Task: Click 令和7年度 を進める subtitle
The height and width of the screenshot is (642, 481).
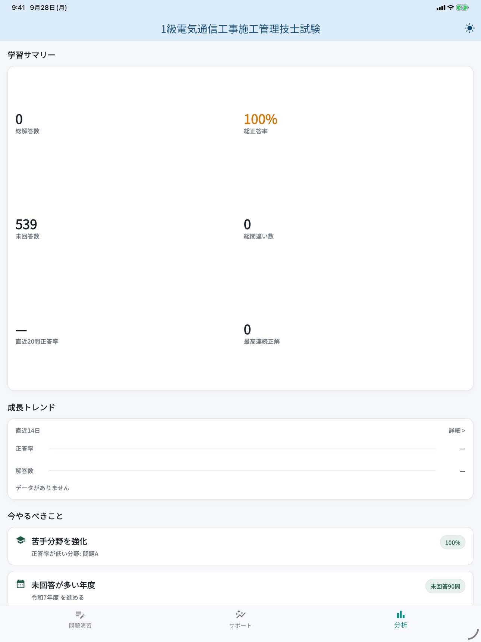Action: [58, 598]
